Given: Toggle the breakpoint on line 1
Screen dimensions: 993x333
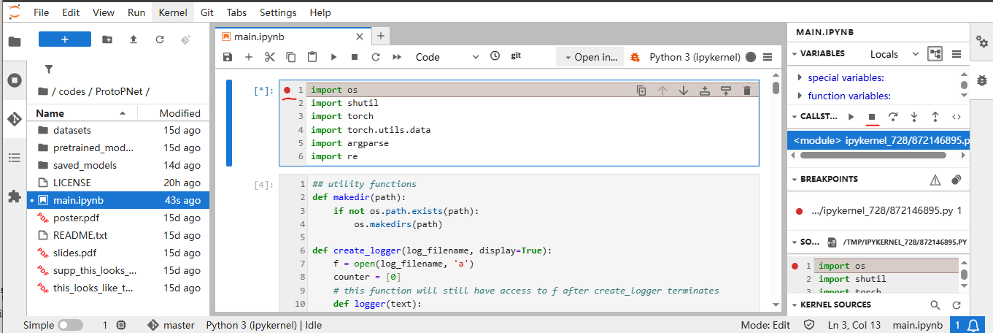Looking at the screenshot, I should click(x=287, y=91).
